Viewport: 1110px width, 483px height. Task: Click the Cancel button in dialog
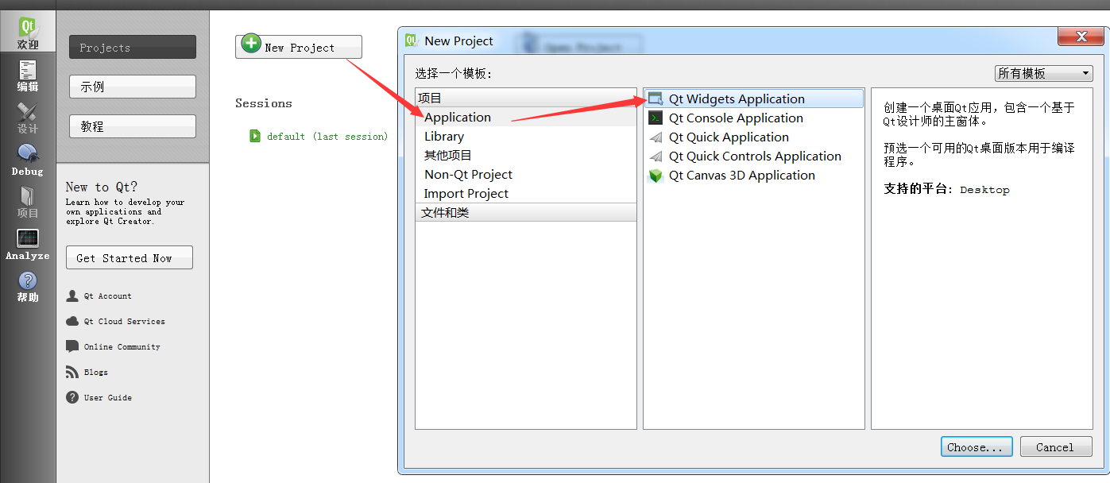[x=1056, y=446]
